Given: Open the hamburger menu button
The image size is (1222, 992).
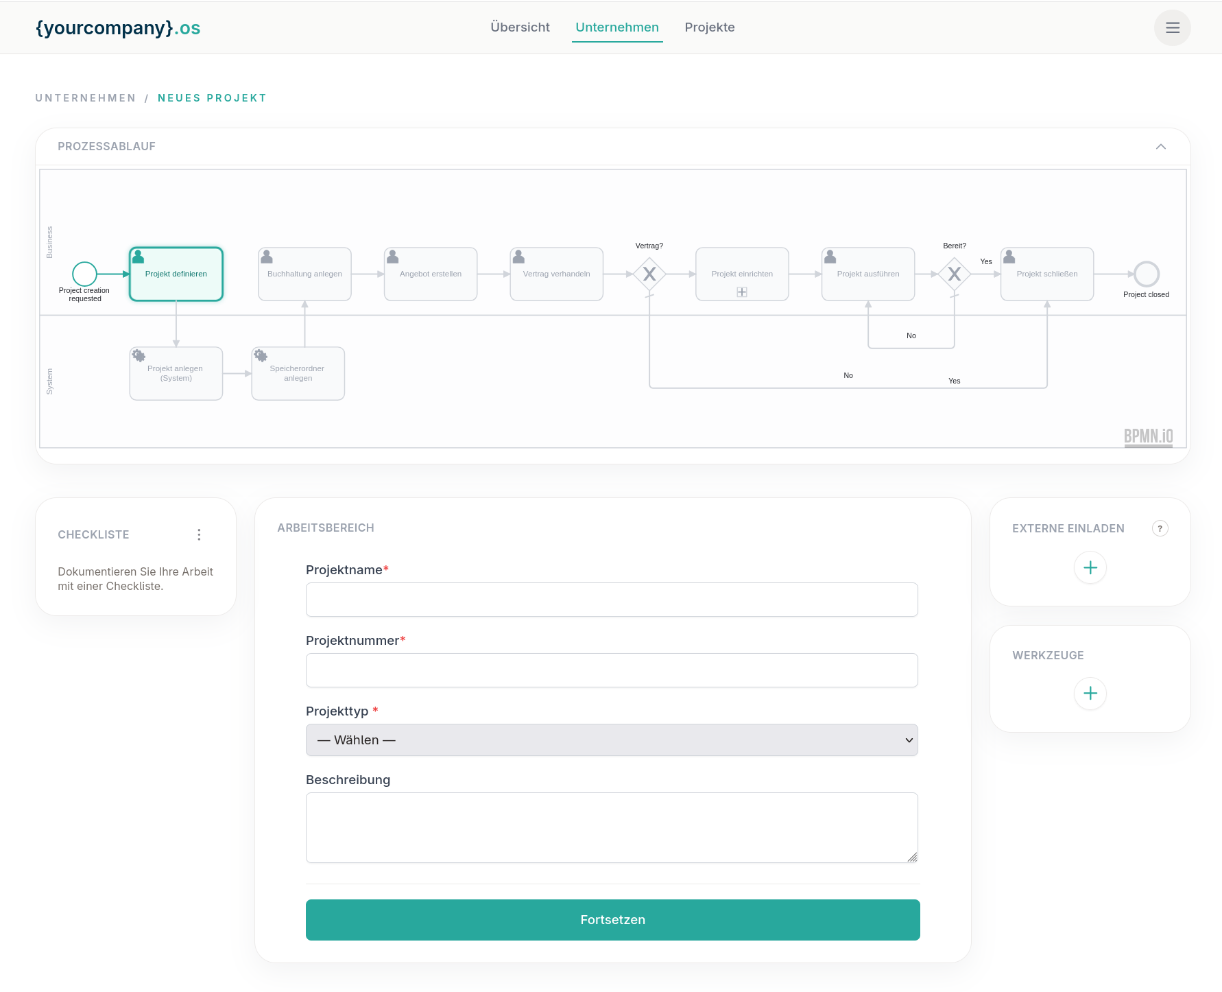Looking at the screenshot, I should [x=1172, y=27].
